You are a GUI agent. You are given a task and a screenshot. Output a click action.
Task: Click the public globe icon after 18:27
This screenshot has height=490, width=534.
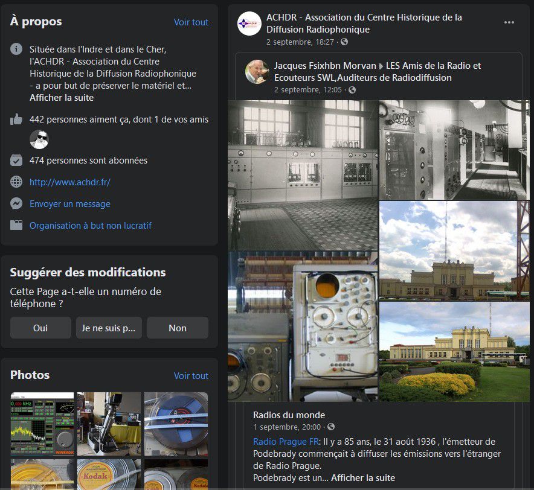tap(344, 42)
